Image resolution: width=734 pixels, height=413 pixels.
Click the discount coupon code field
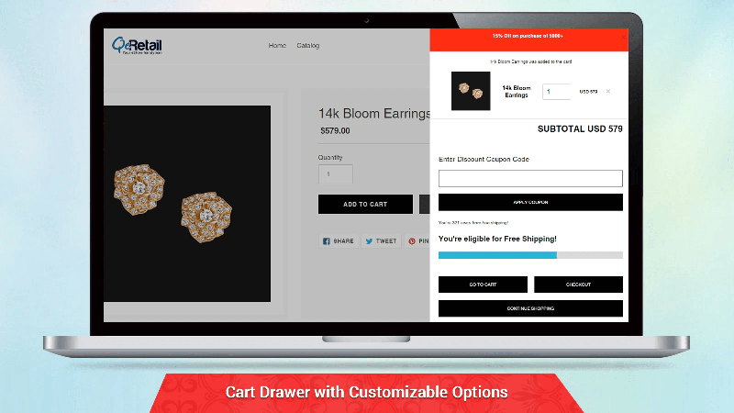(x=530, y=178)
